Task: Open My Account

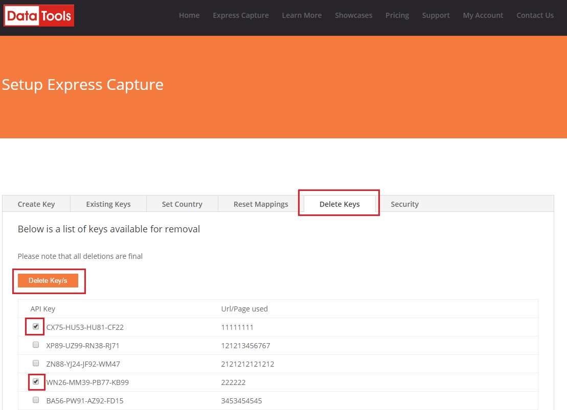Action: coord(483,15)
